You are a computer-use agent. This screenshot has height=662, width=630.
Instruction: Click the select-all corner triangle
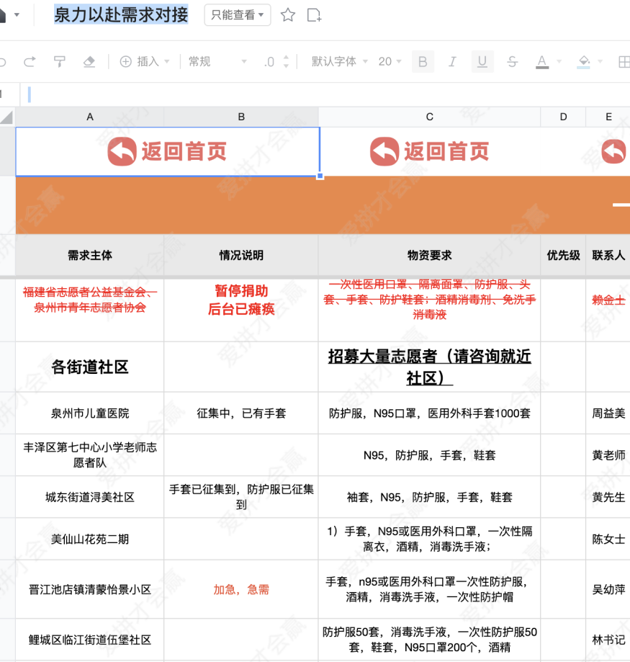coord(7,117)
